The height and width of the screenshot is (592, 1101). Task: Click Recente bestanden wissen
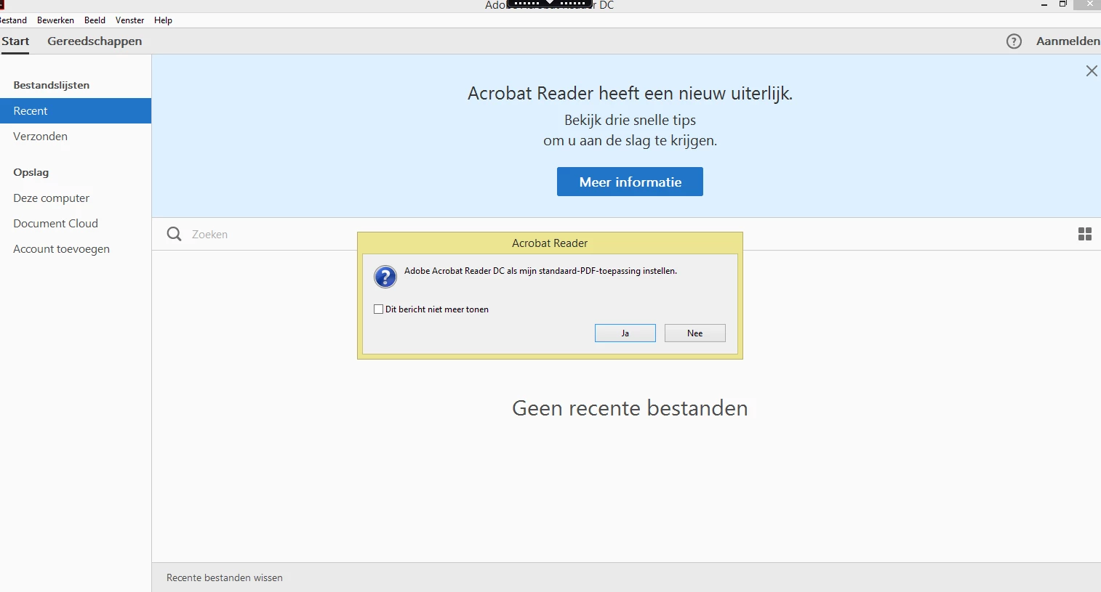(225, 578)
